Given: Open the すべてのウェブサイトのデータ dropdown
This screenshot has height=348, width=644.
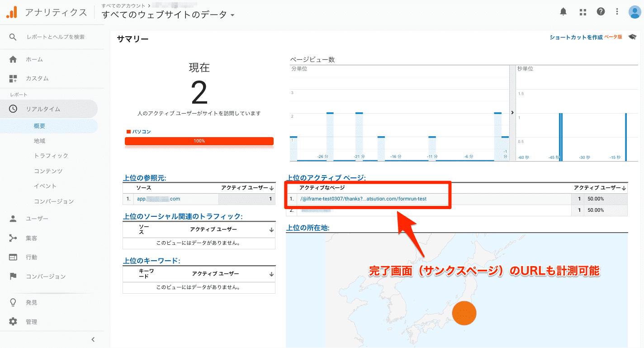Looking at the screenshot, I should (232, 14).
